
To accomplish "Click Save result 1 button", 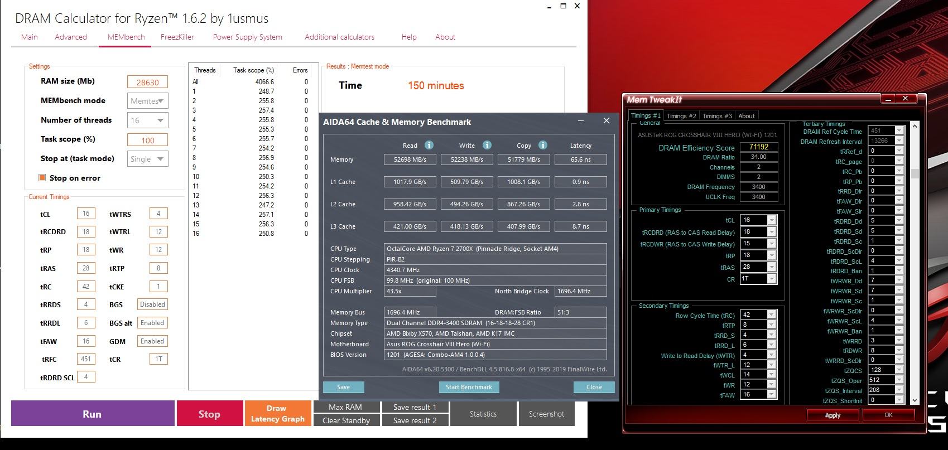I will tap(415, 407).
